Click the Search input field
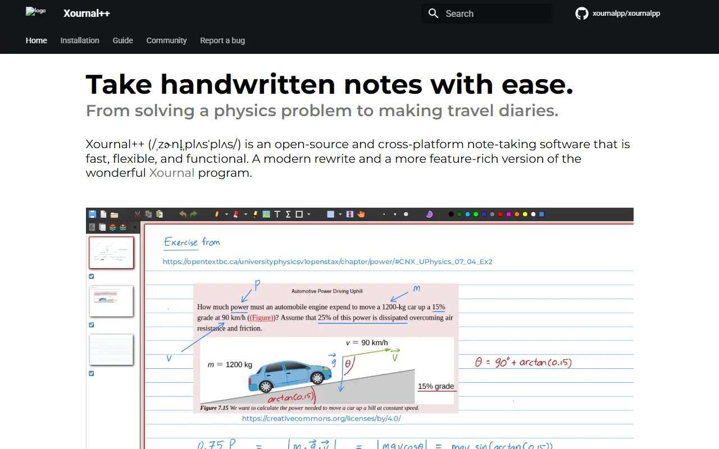 coord(487,13)
